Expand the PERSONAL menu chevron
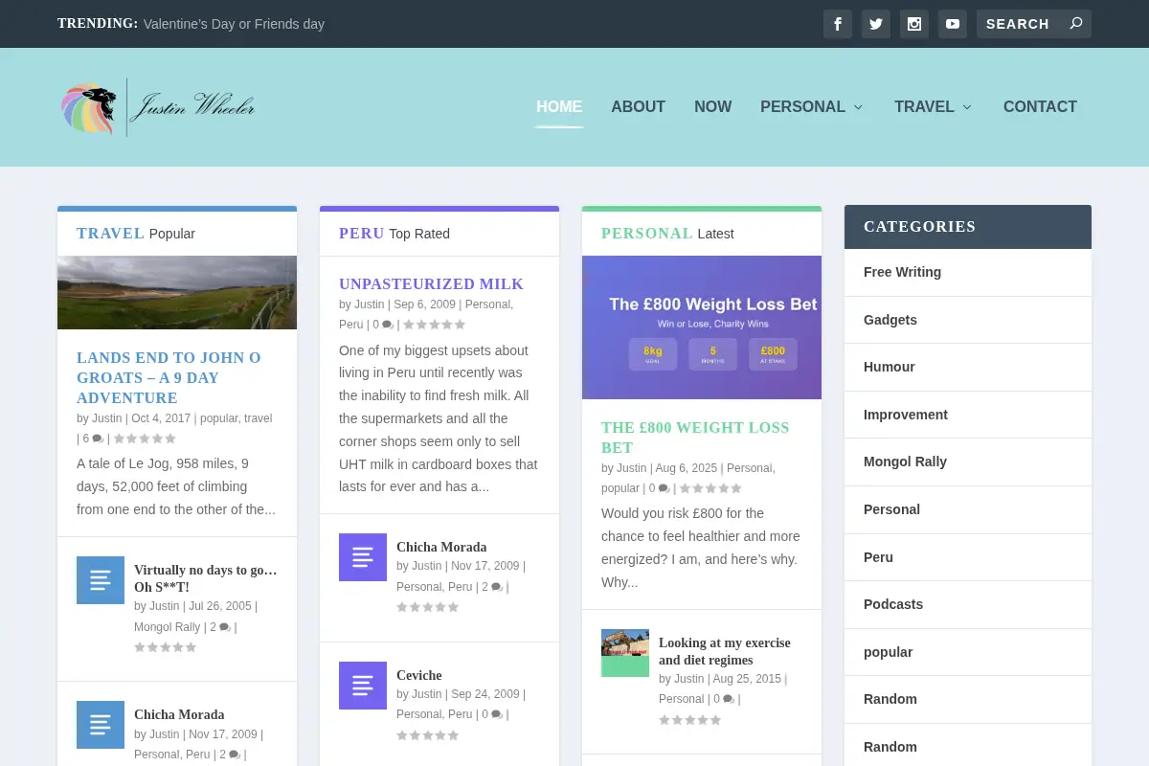Viewport: 1149px width, 766px height. [x=858, y=107]
